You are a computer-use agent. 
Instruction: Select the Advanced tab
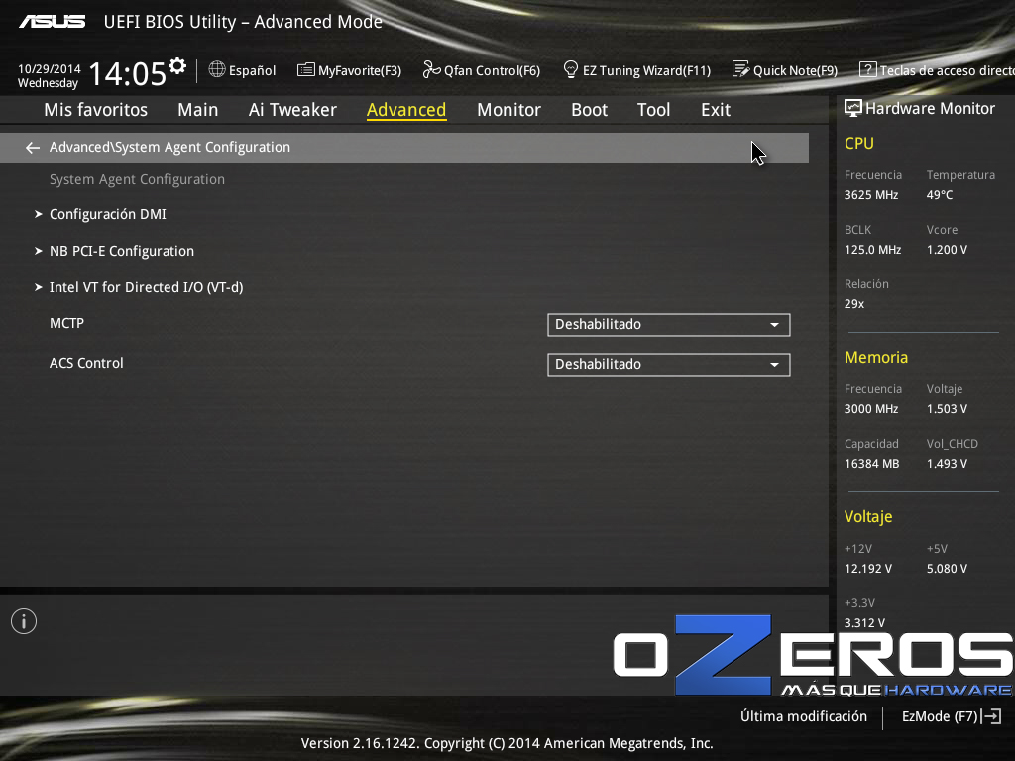tap(406, 110)
